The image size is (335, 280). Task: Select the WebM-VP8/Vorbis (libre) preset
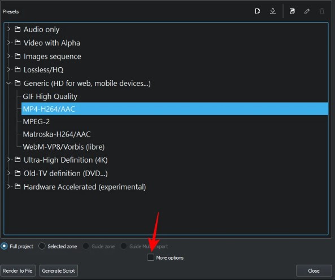[x=64, y=147]
